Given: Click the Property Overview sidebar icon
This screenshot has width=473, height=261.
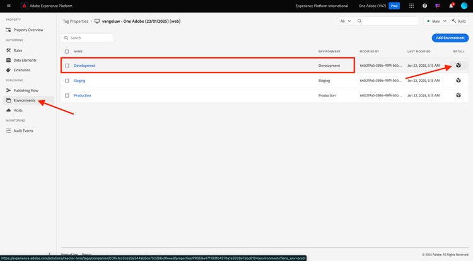Looking at the screenshot, I should tap(8, 30).
